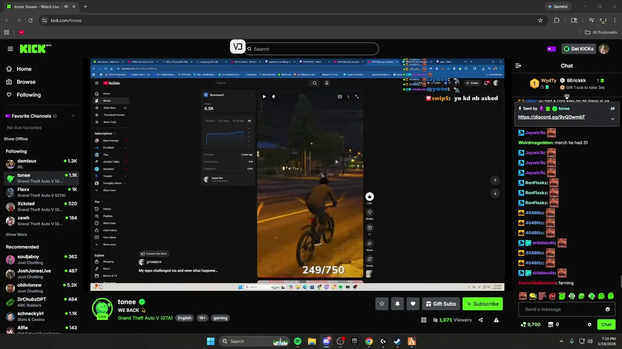Send message with Chat button
The width and height of the screenshot is (622, 349).
click(606, 324)
